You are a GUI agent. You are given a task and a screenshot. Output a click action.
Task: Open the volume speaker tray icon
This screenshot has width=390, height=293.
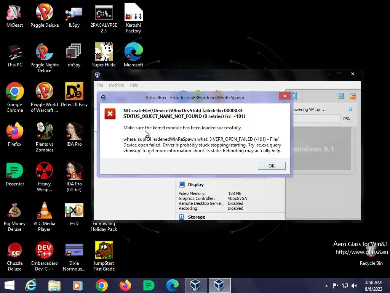coord(354,285)
